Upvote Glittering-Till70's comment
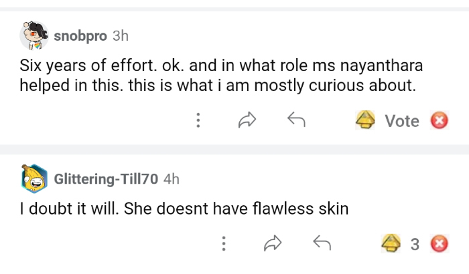469x274 pixels. pyautogui.click(x=391, y=244)
